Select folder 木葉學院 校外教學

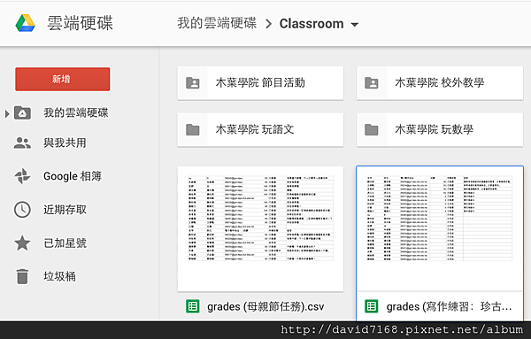(x=440, y=83)
